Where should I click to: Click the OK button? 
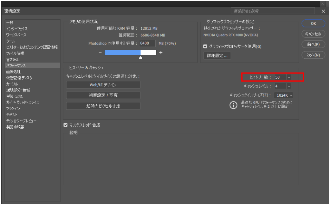click(x=313, y=23)
